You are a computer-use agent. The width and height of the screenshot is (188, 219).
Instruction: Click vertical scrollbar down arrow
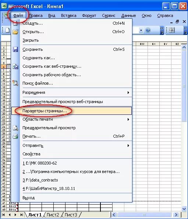[184, 209]
